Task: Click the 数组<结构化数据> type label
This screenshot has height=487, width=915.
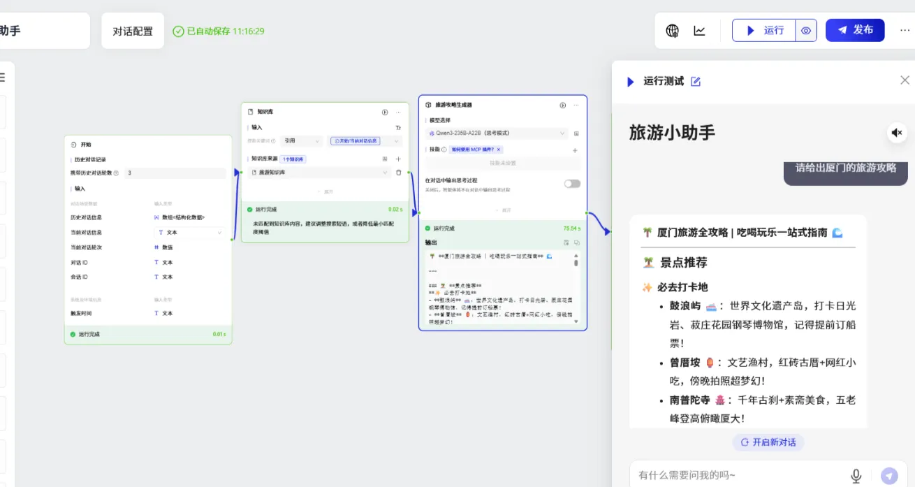Action: pos(183,217)
